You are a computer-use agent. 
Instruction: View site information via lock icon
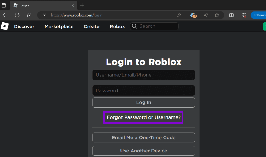[x=45, y=15]
